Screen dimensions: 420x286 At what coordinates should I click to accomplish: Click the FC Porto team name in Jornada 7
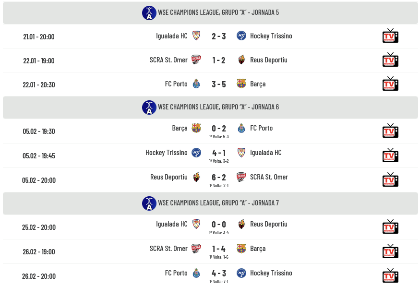tap(176, 273)
